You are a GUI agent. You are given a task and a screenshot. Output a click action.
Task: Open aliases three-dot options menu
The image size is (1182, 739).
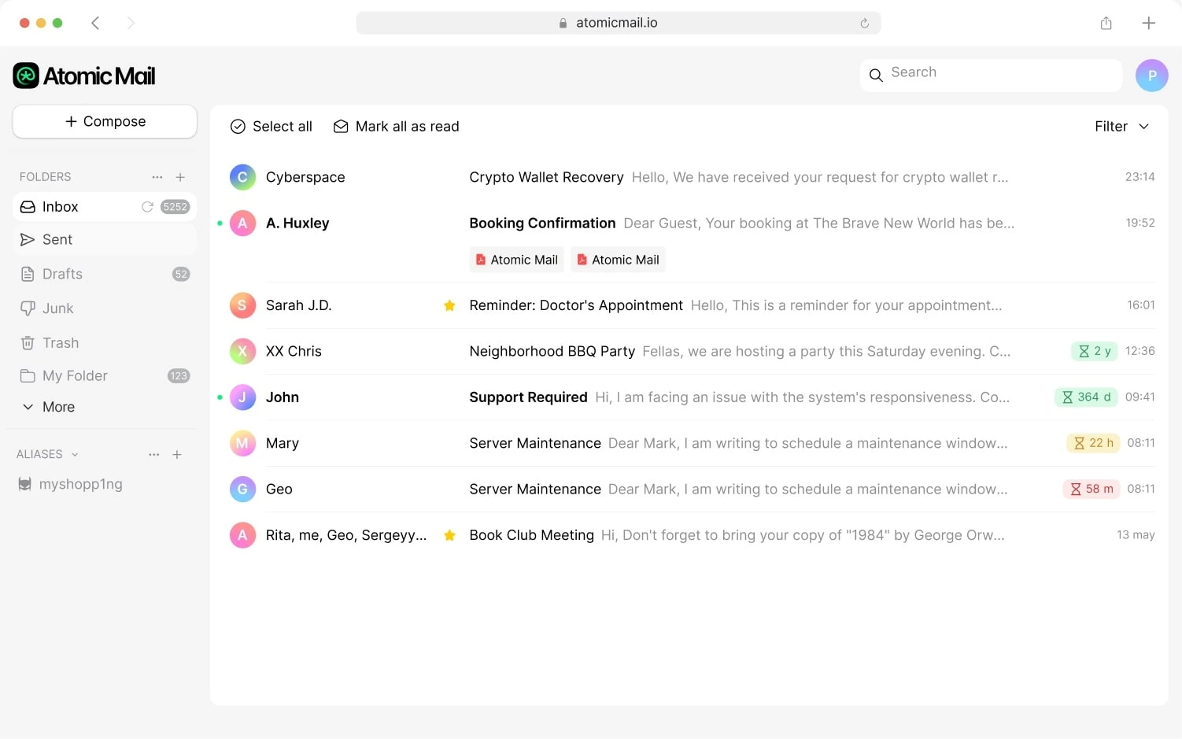[x=154, y=455]
